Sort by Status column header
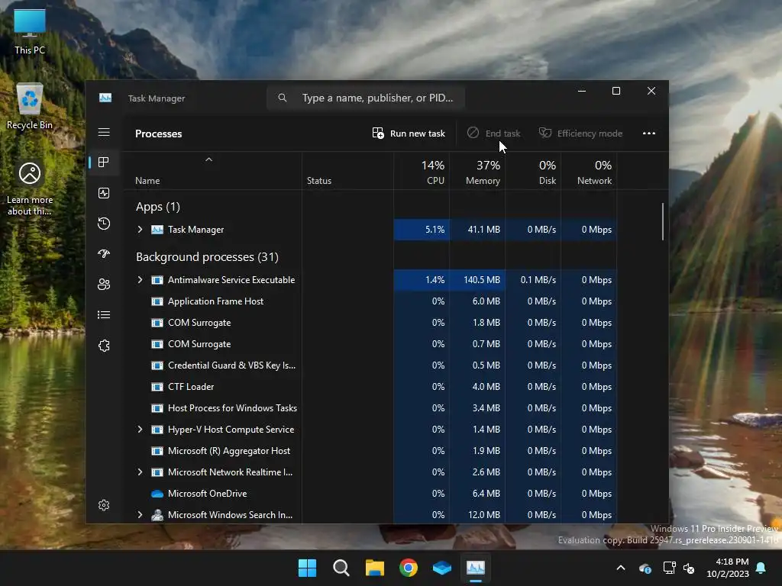This screenshot has height=586, width=782. coord(319,180)
